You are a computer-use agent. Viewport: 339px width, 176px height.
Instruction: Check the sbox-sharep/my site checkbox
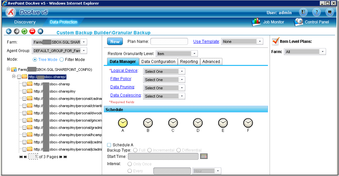[x=24, y=91]
